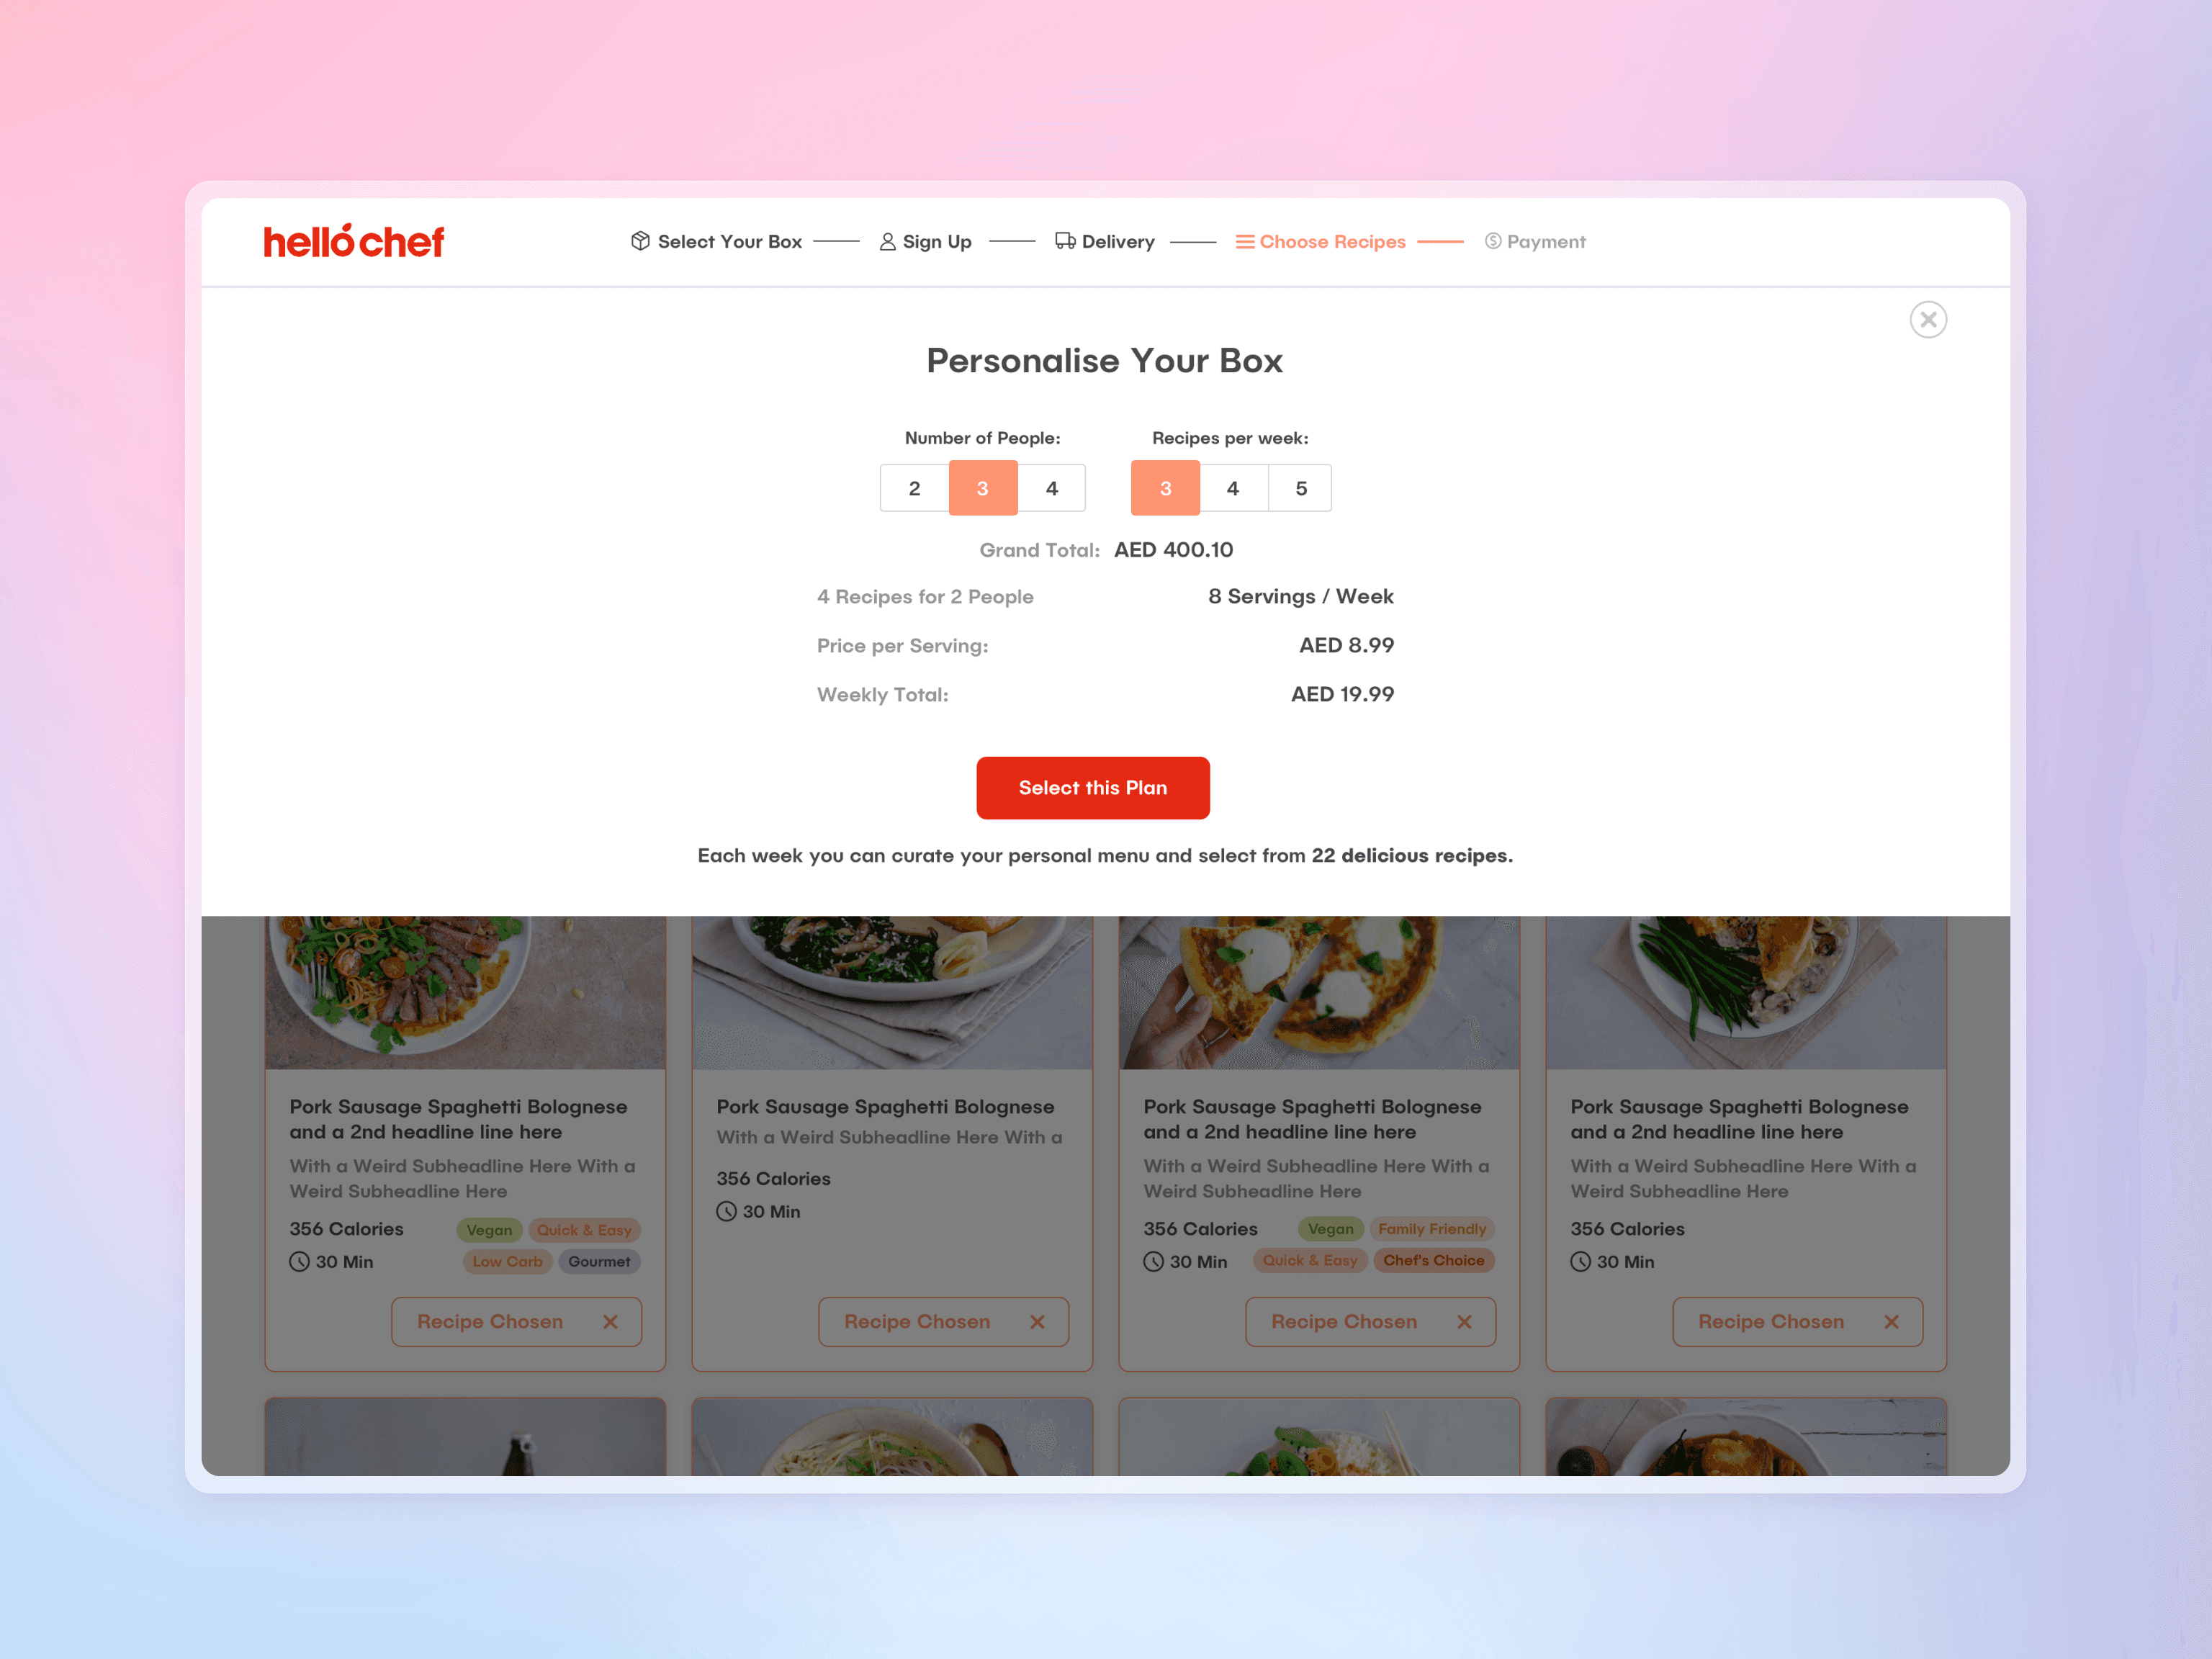The image size is (2212, 1659).
Task: Select 2 for Number of People
Action: pyautogui.click(x=914, y=488)
